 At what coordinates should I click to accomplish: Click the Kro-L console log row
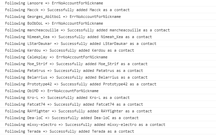[67, 98]
